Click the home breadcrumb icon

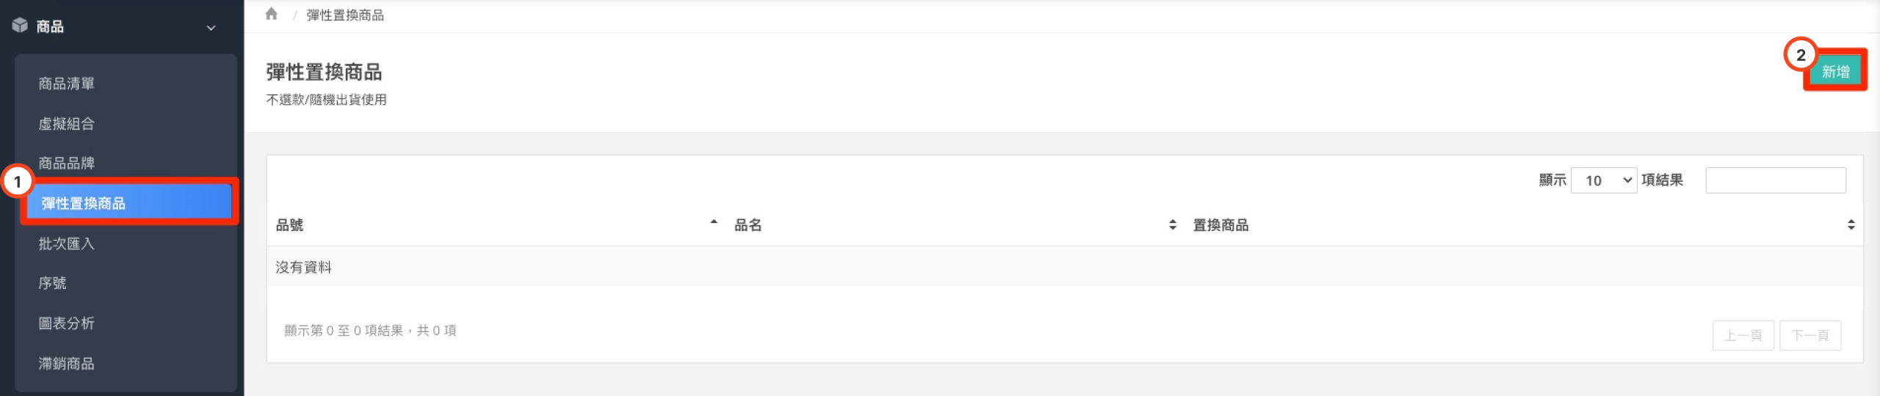pyautogui.click(x=272, y=14)
